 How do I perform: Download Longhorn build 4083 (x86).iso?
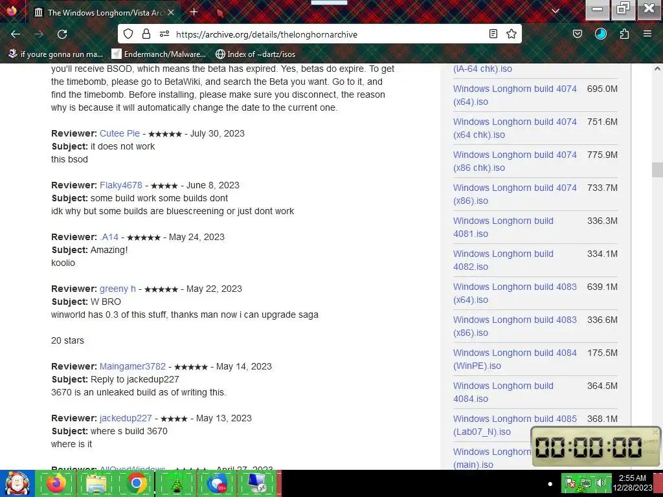[515, 326]
